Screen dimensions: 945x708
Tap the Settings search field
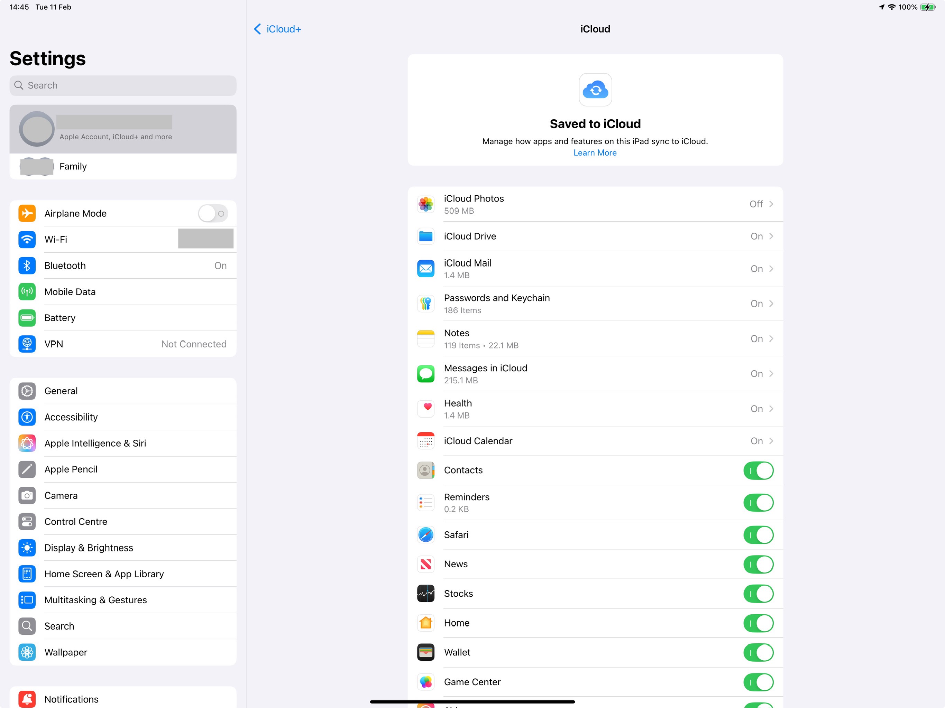(x=123, y=85)
